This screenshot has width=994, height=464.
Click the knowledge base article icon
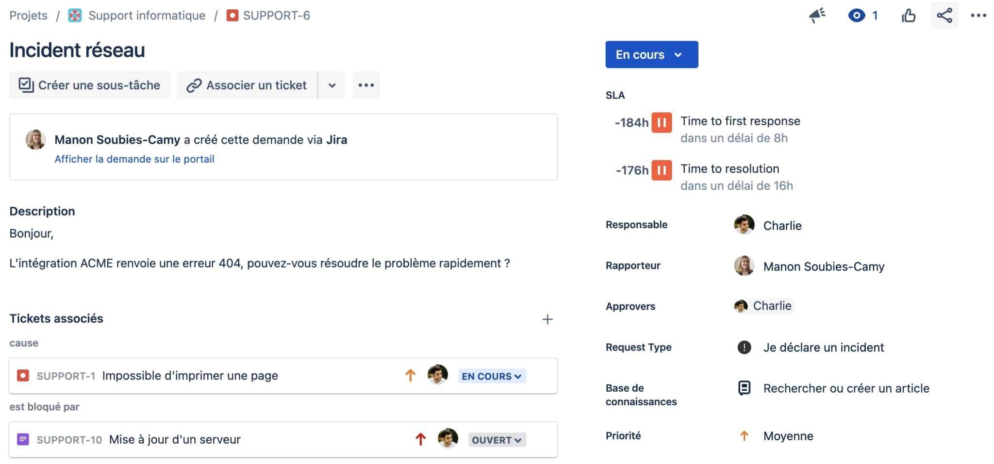click(x=744, y=388)
